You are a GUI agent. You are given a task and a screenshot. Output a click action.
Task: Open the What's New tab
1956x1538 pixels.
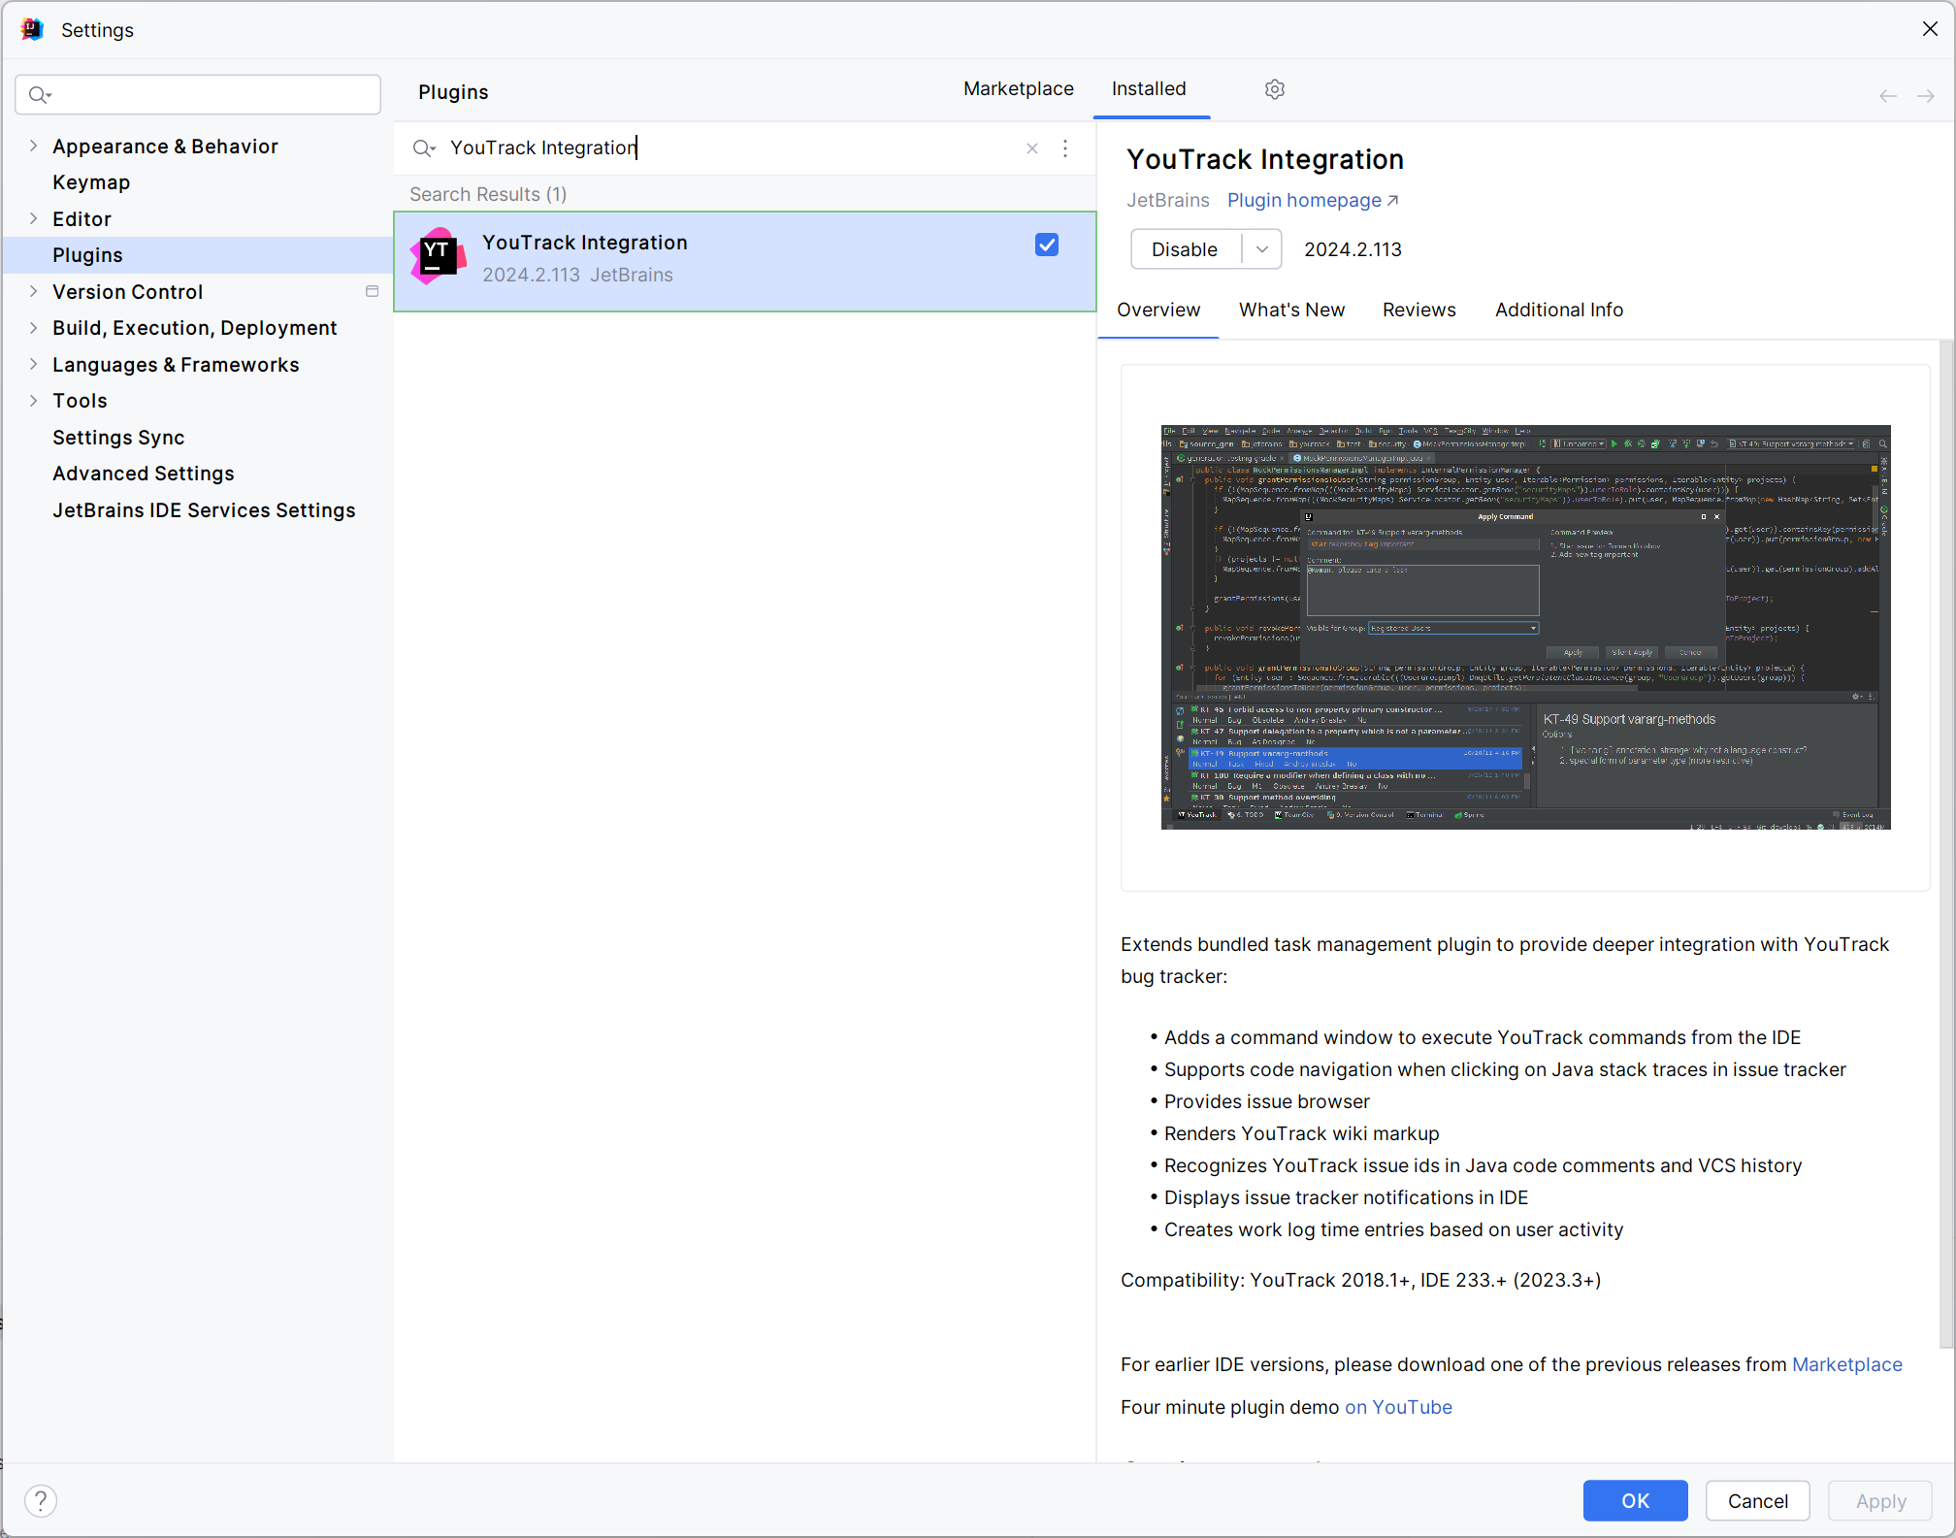(1291, 310)
